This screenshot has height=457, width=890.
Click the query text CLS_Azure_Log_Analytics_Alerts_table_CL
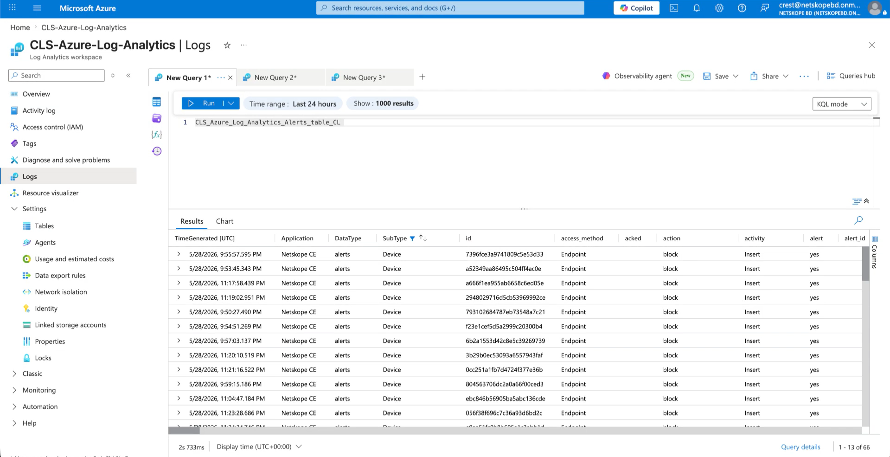pyautogui.click(x=268, y=122)
